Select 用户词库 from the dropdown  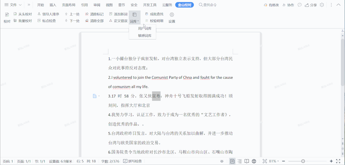(x=145, y=28)
